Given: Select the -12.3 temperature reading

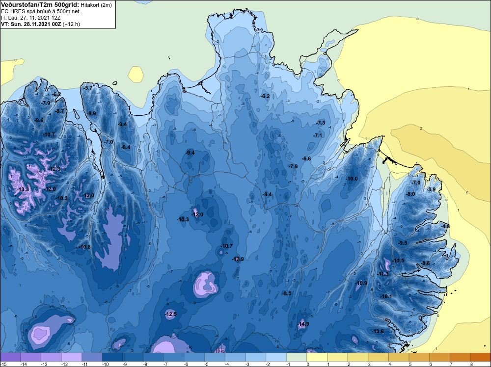Looking at the screenshot, I should pos(55,169).
